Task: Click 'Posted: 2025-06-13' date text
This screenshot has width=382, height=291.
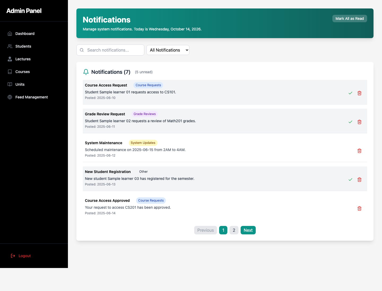Action: click(x=100, y=184)
